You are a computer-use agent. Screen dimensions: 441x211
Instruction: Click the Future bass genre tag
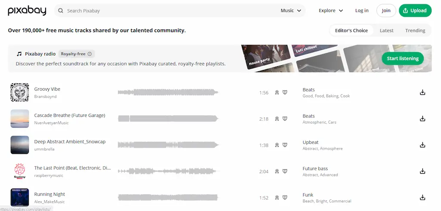tap(315, 168)
